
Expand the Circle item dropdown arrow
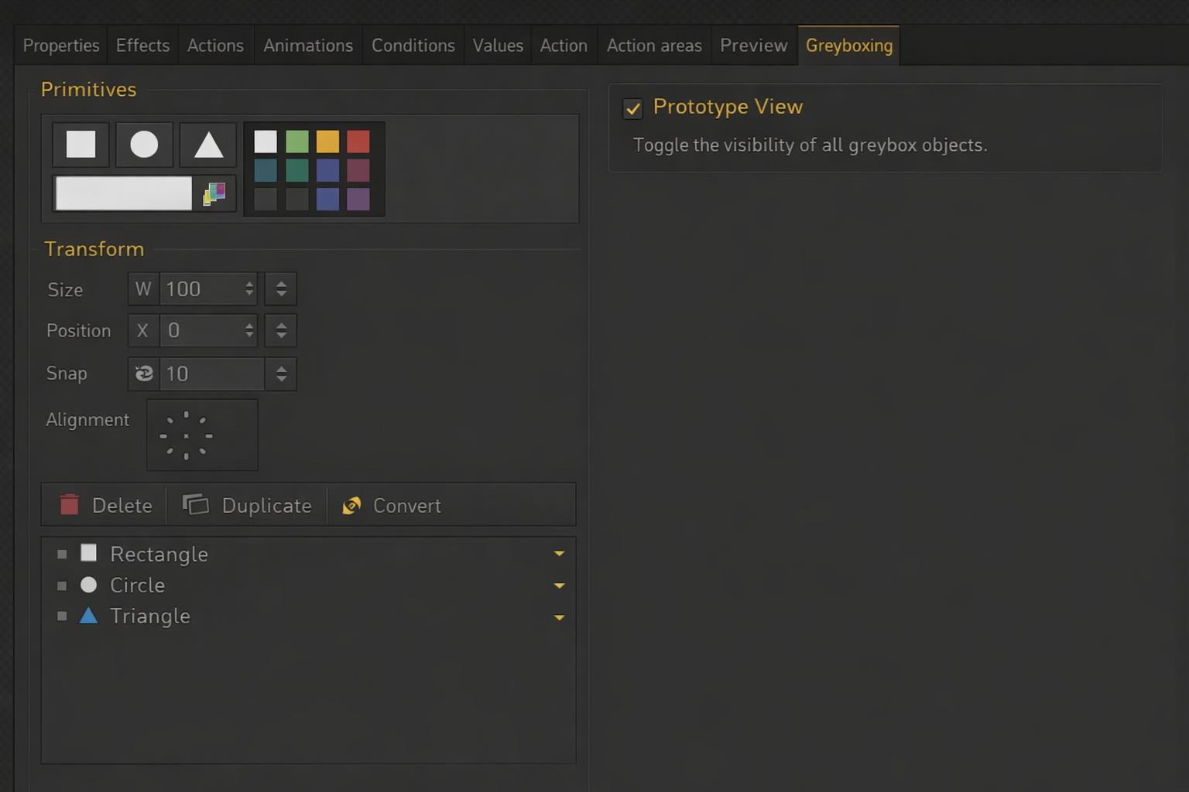pos(559,585)
